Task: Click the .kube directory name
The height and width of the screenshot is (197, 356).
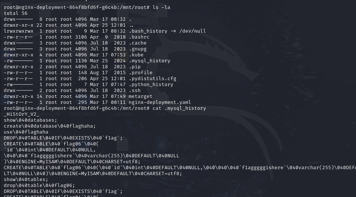Action: click(136, 55)
